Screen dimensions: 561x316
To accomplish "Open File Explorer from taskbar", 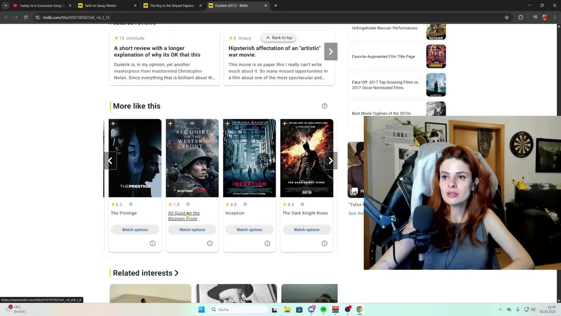I will click(287, 309).
